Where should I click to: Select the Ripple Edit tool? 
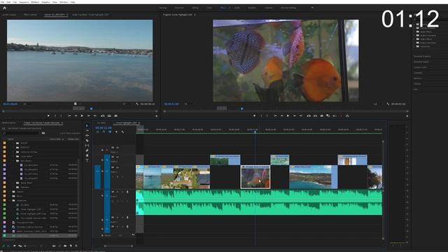click(87, 136)
